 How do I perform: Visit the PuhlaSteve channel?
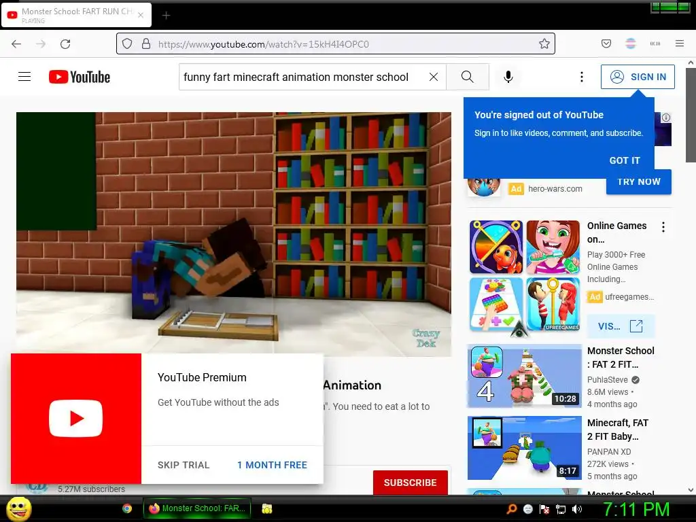tap(607, 379)
